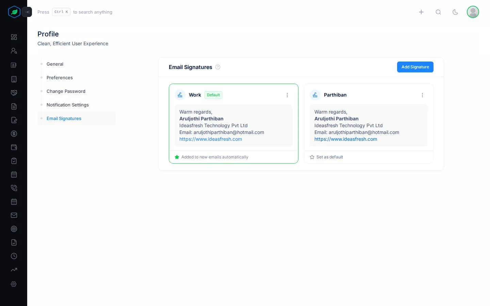Open the contacts address book sidebar icon

[x=14, y=65]
